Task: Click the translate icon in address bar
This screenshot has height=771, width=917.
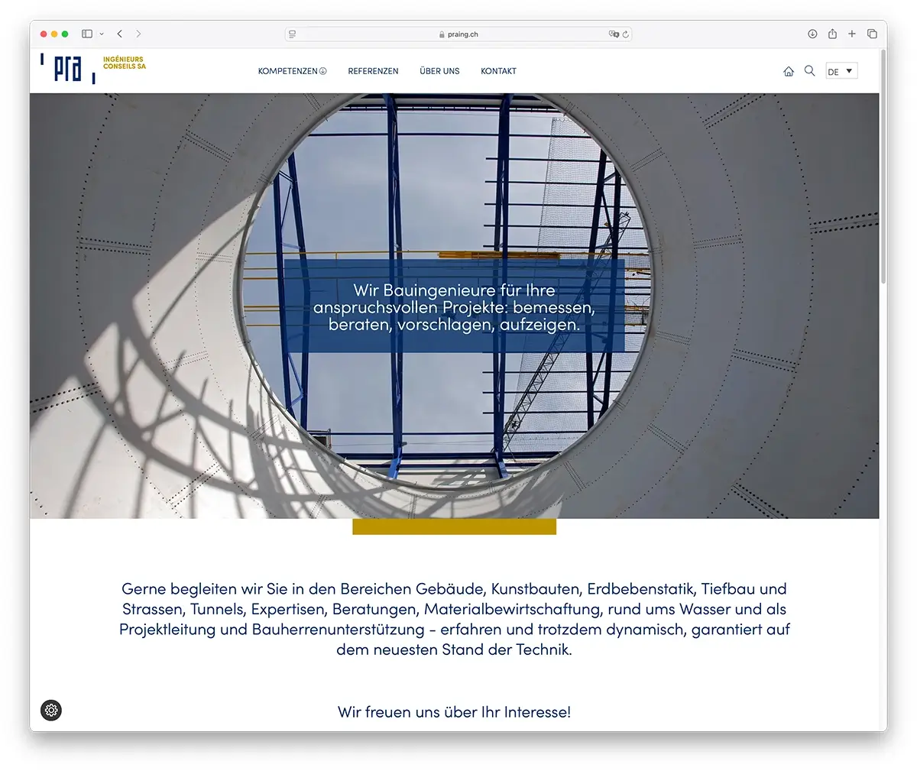Action: [x=613, y=34]
